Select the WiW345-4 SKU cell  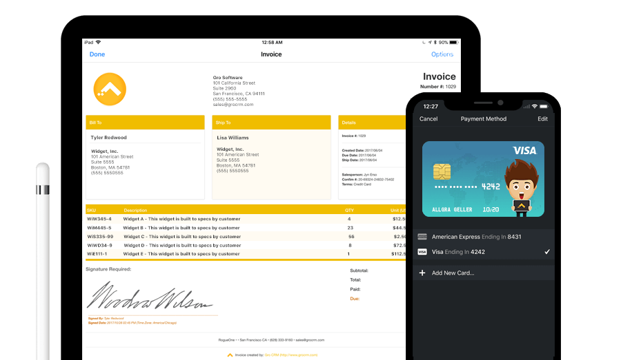click(x=99, y=219)
